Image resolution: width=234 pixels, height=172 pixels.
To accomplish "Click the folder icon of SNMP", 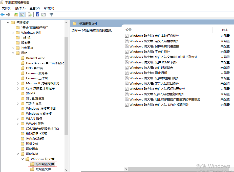I will tap(23, 93).
